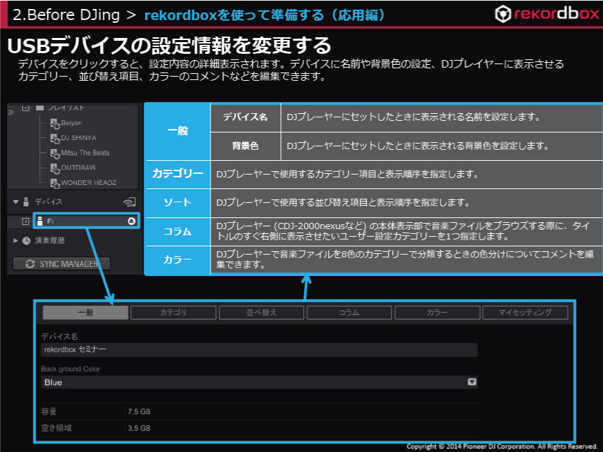Expand the 演奏履歴 section triangle
603x452 pixels.
point(15,241)
